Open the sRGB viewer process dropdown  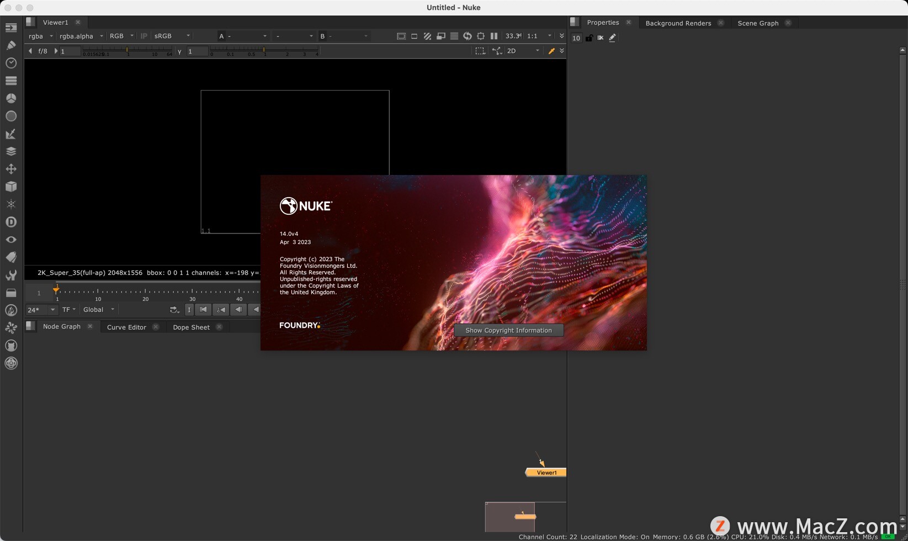click(172, 36)
